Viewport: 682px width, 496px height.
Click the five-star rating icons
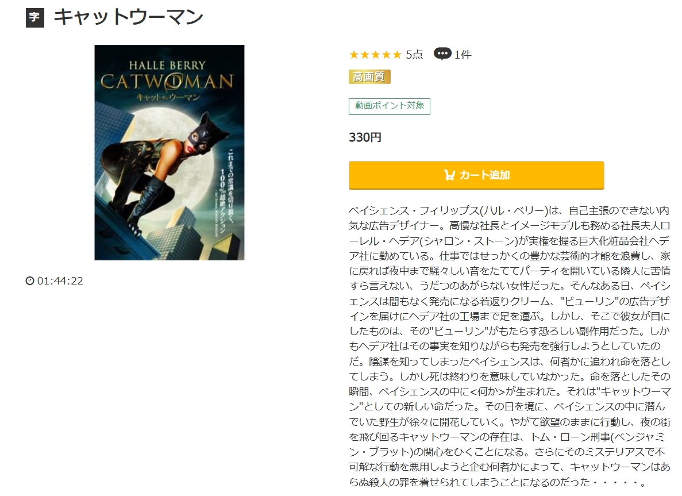click(375, 55)
